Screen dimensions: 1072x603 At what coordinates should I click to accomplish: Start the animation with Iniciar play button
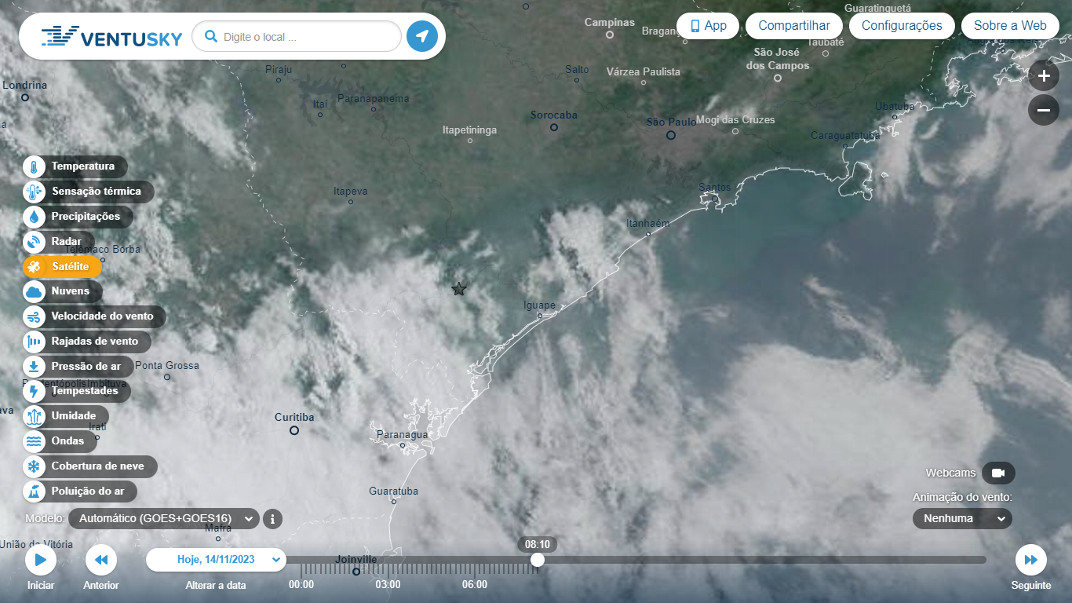pos(41,560)
